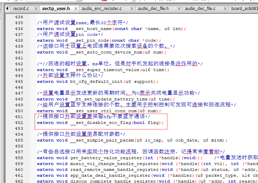Click the comment on line 444
The image size is (258, 183).
[x=70, y=75]
